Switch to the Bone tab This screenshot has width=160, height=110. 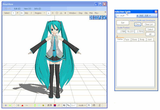(135, 40)
